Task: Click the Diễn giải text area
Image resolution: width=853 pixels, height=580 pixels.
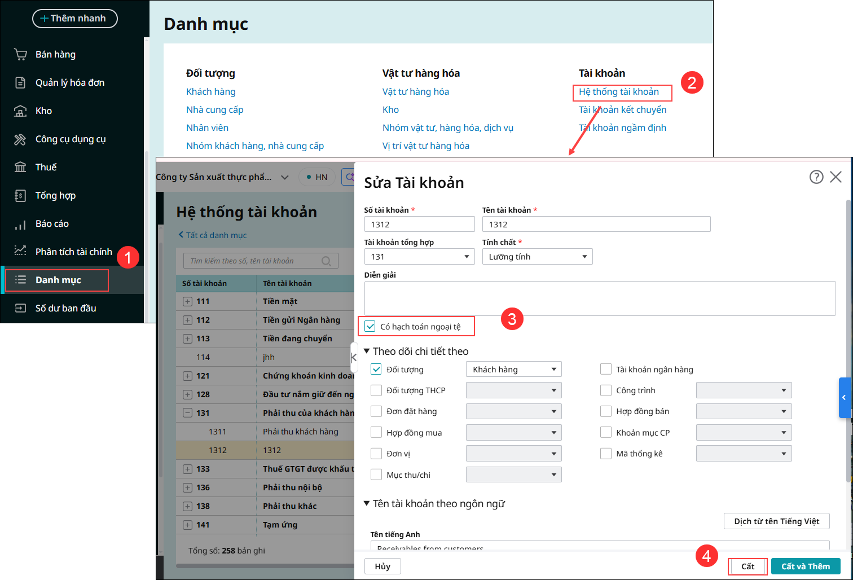Action: click(x=599, y=298)
